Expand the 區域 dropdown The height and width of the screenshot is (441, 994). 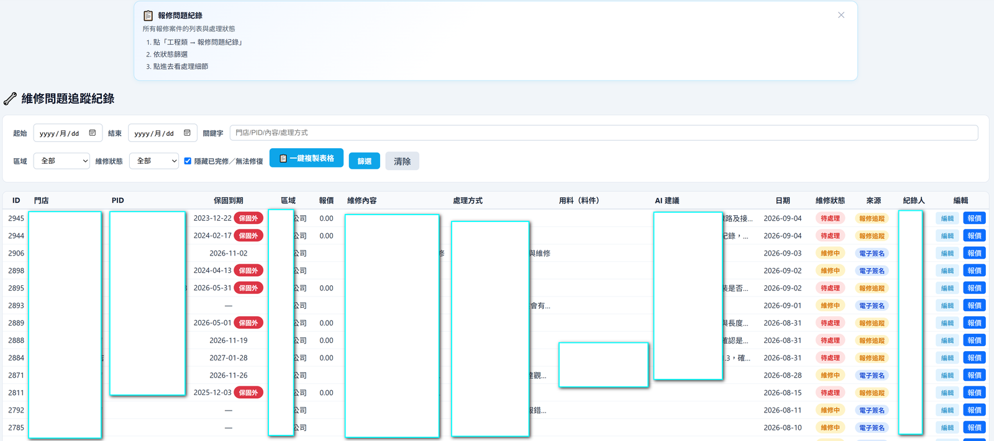(x=62, y=161)
